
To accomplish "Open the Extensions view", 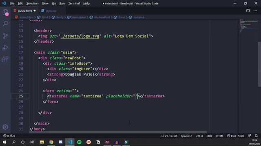I will (5, 59).
